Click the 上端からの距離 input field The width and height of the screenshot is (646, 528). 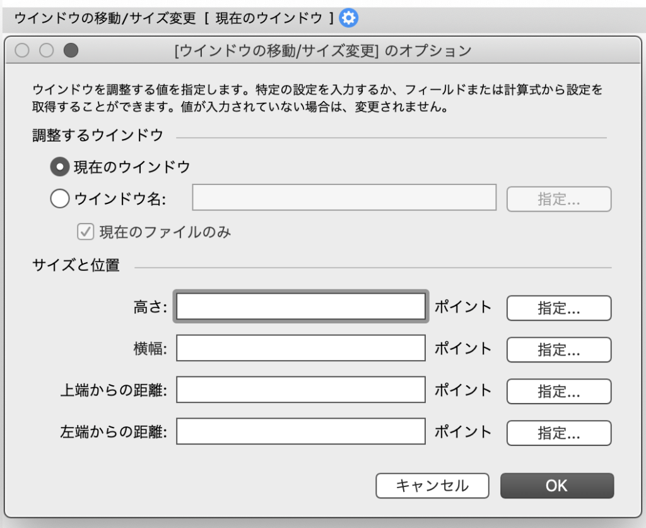pos(300,390)
